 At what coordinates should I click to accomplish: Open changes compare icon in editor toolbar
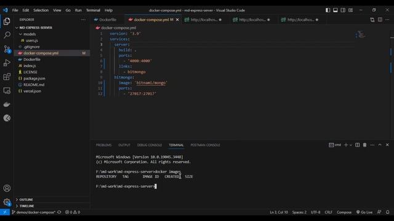point(372,20)
